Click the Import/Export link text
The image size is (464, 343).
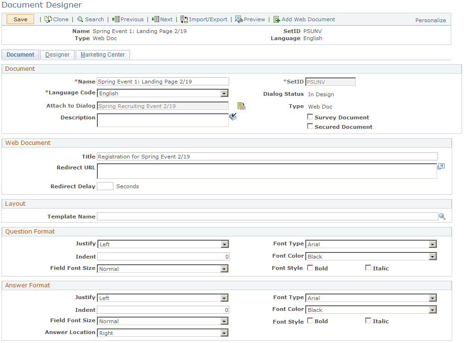(208, 19)
